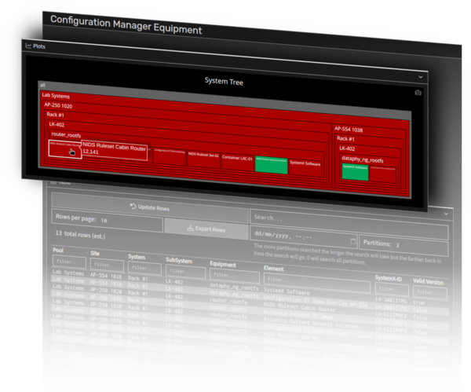Click the camera download plot icon
This screenshot has width=471, height=392.
tap(418, 93)
